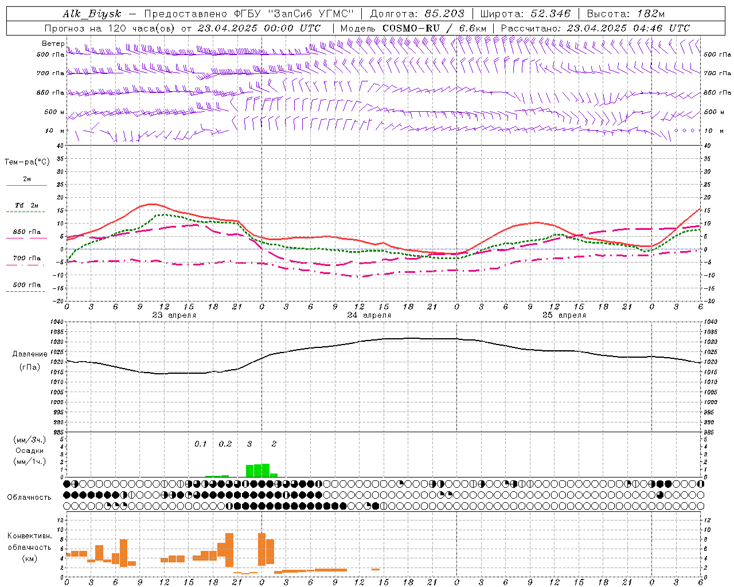The width and height of the screenshot is (734, 587).
Task: Click the Долгота: 85.203 longitude value
Action: 417,14
